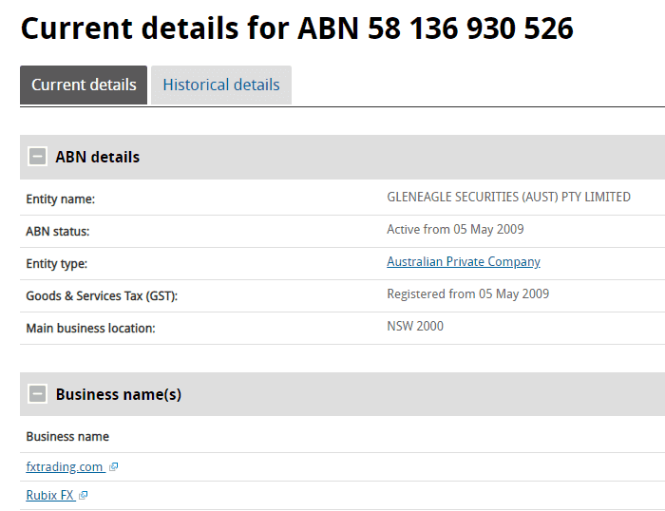This screenshot has height=511, width=665.
Task: Switch to the Historical details tab
Action: (220, 85)
